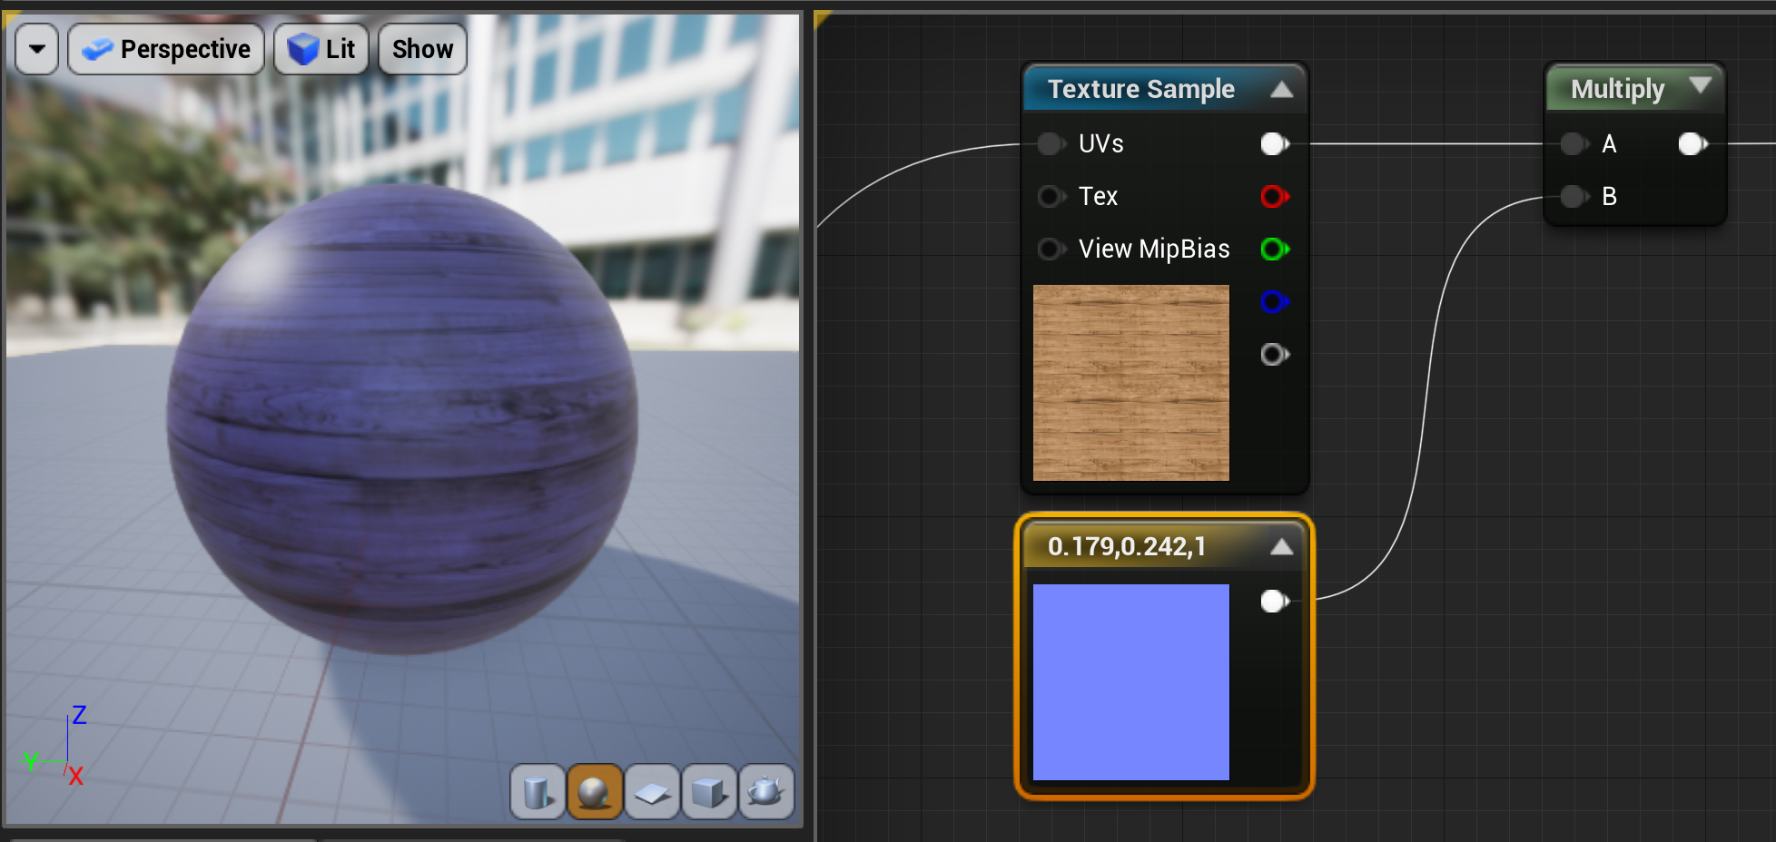Click the Tex input pin
This screenshot has width=1776, height=842.
tap(1051, 196)
